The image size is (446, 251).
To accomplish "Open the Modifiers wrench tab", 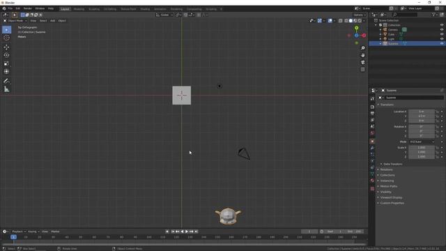I will coord(372,148).
